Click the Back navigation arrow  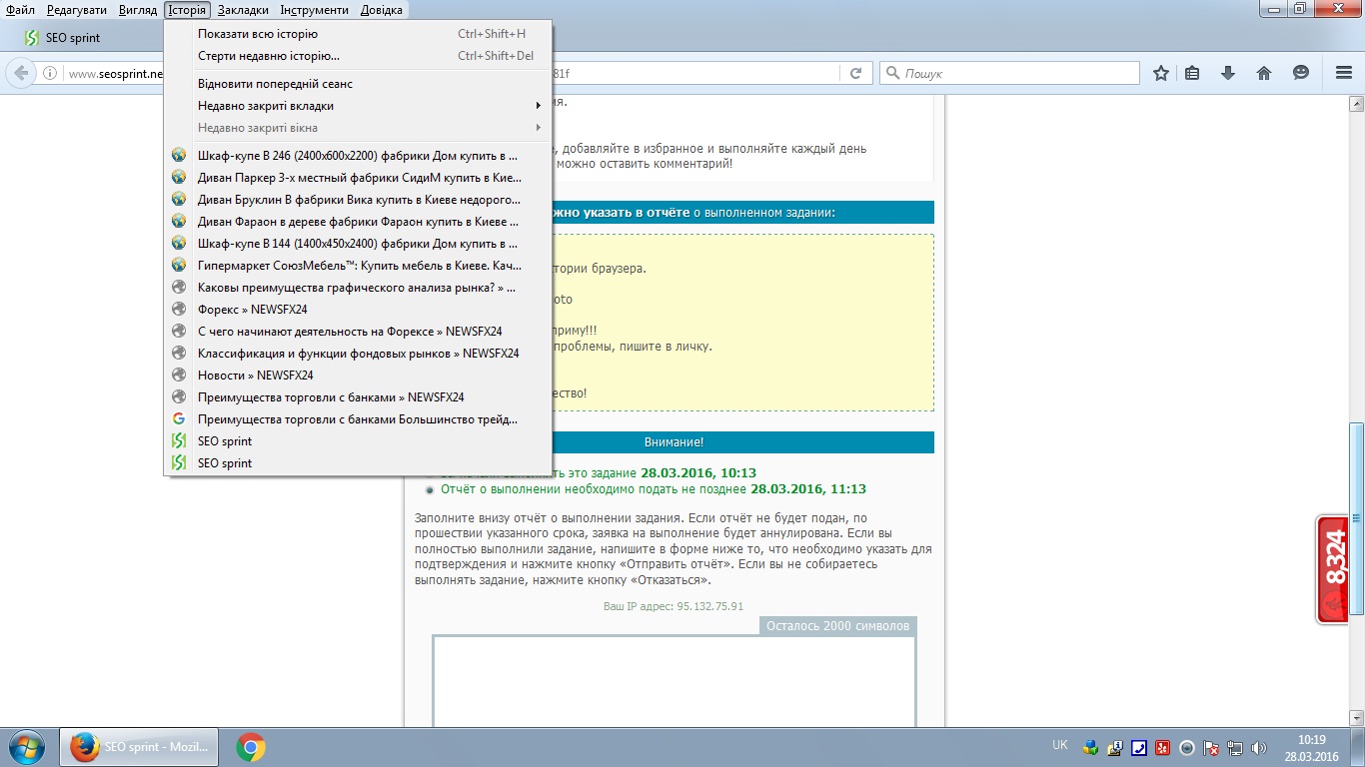tap(20, 73)
